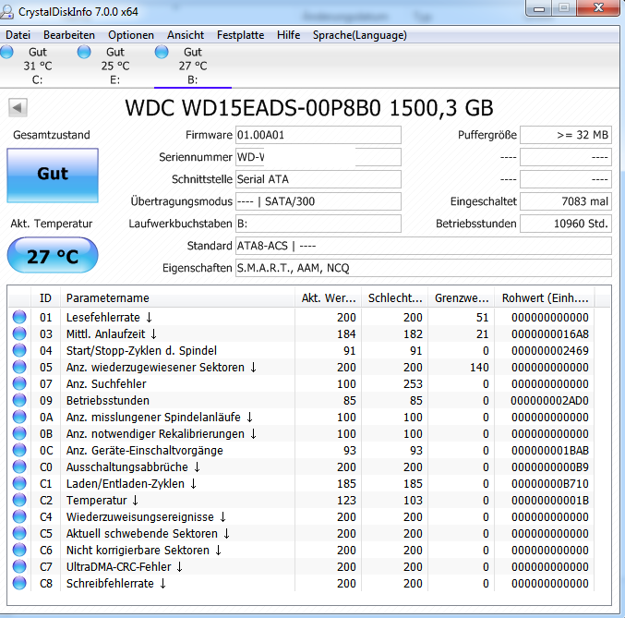Click the Firmware field 01.00A01
625x618 pixels.
[319, 135]
